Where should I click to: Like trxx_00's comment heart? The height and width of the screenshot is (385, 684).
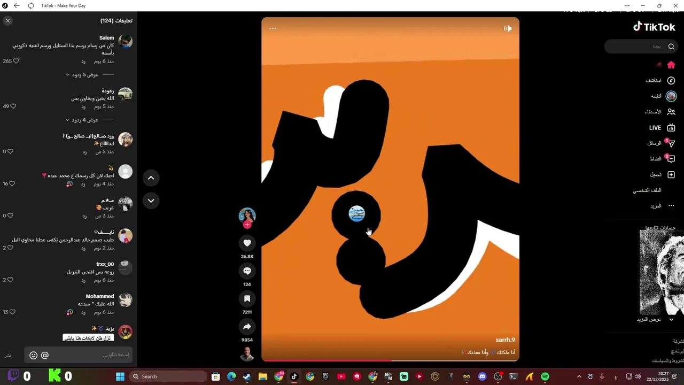pyautogui.click(x=10, y=280)
